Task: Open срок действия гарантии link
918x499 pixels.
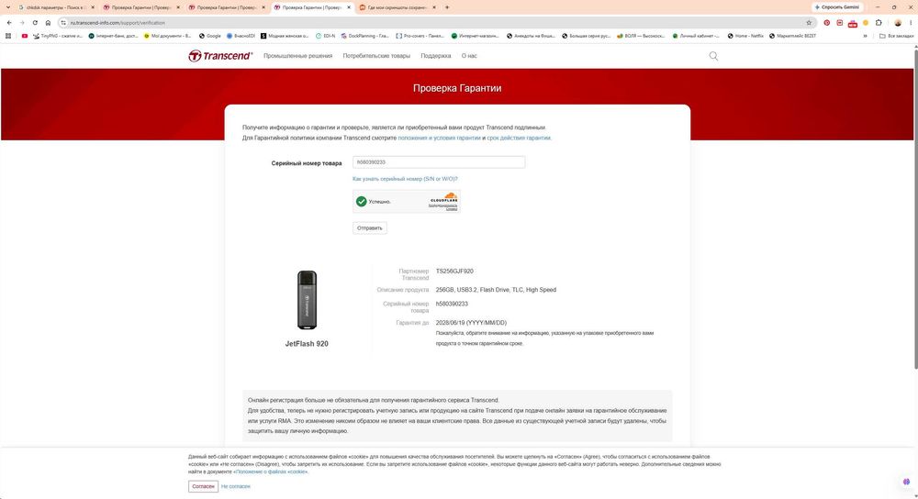Action: (x=518, y=139)
